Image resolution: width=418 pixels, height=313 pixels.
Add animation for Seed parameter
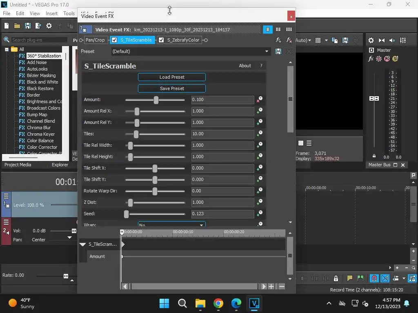[x=259, y=214]
